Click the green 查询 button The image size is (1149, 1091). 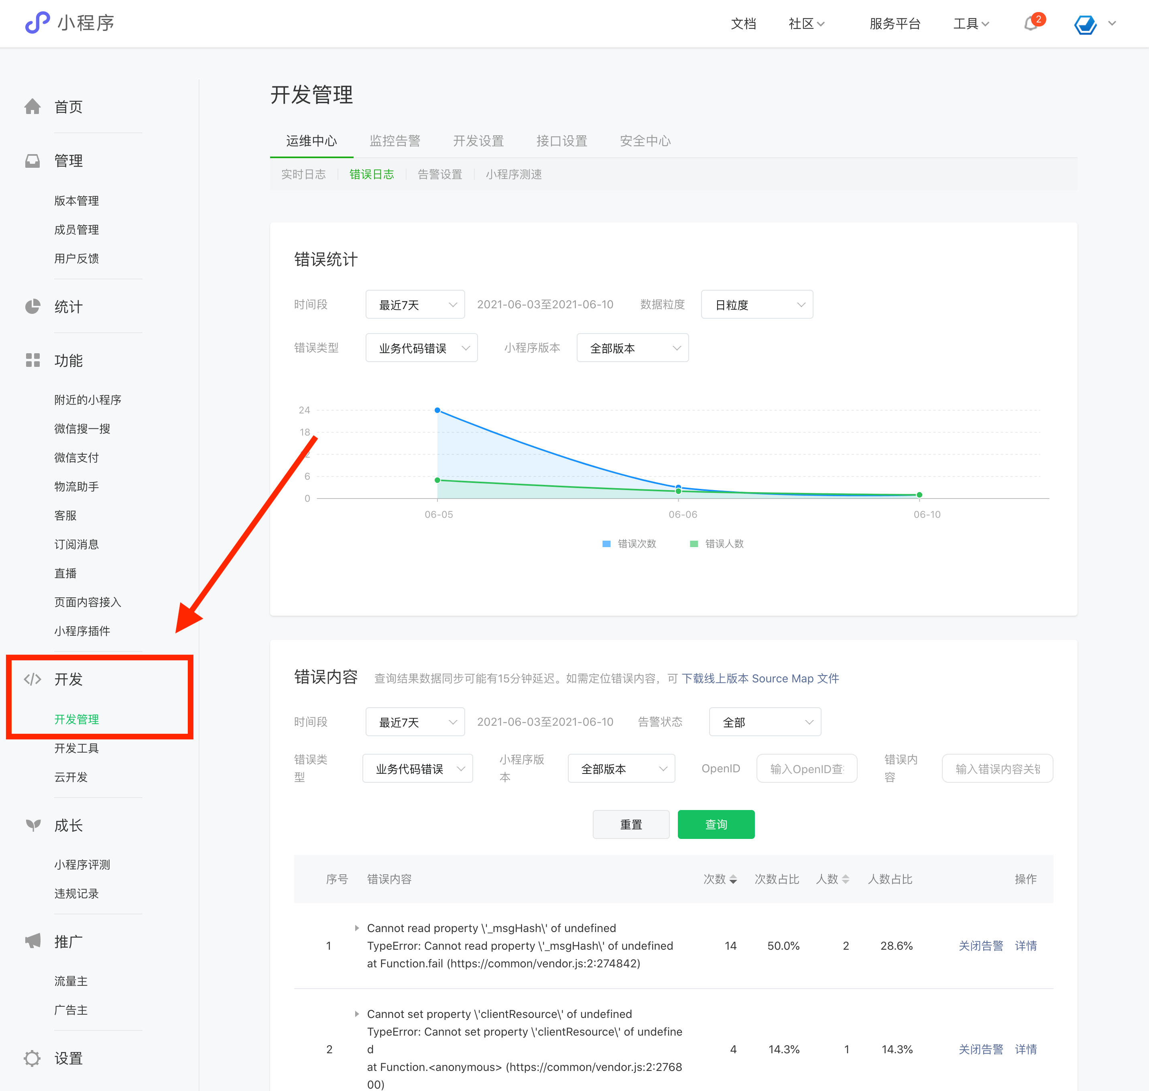pyautogui.click(x=716, y=824)
